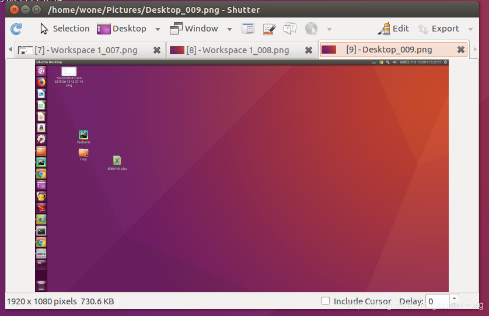
Task: Show later tabs with the right tab arrow
Action: [475, 49]
